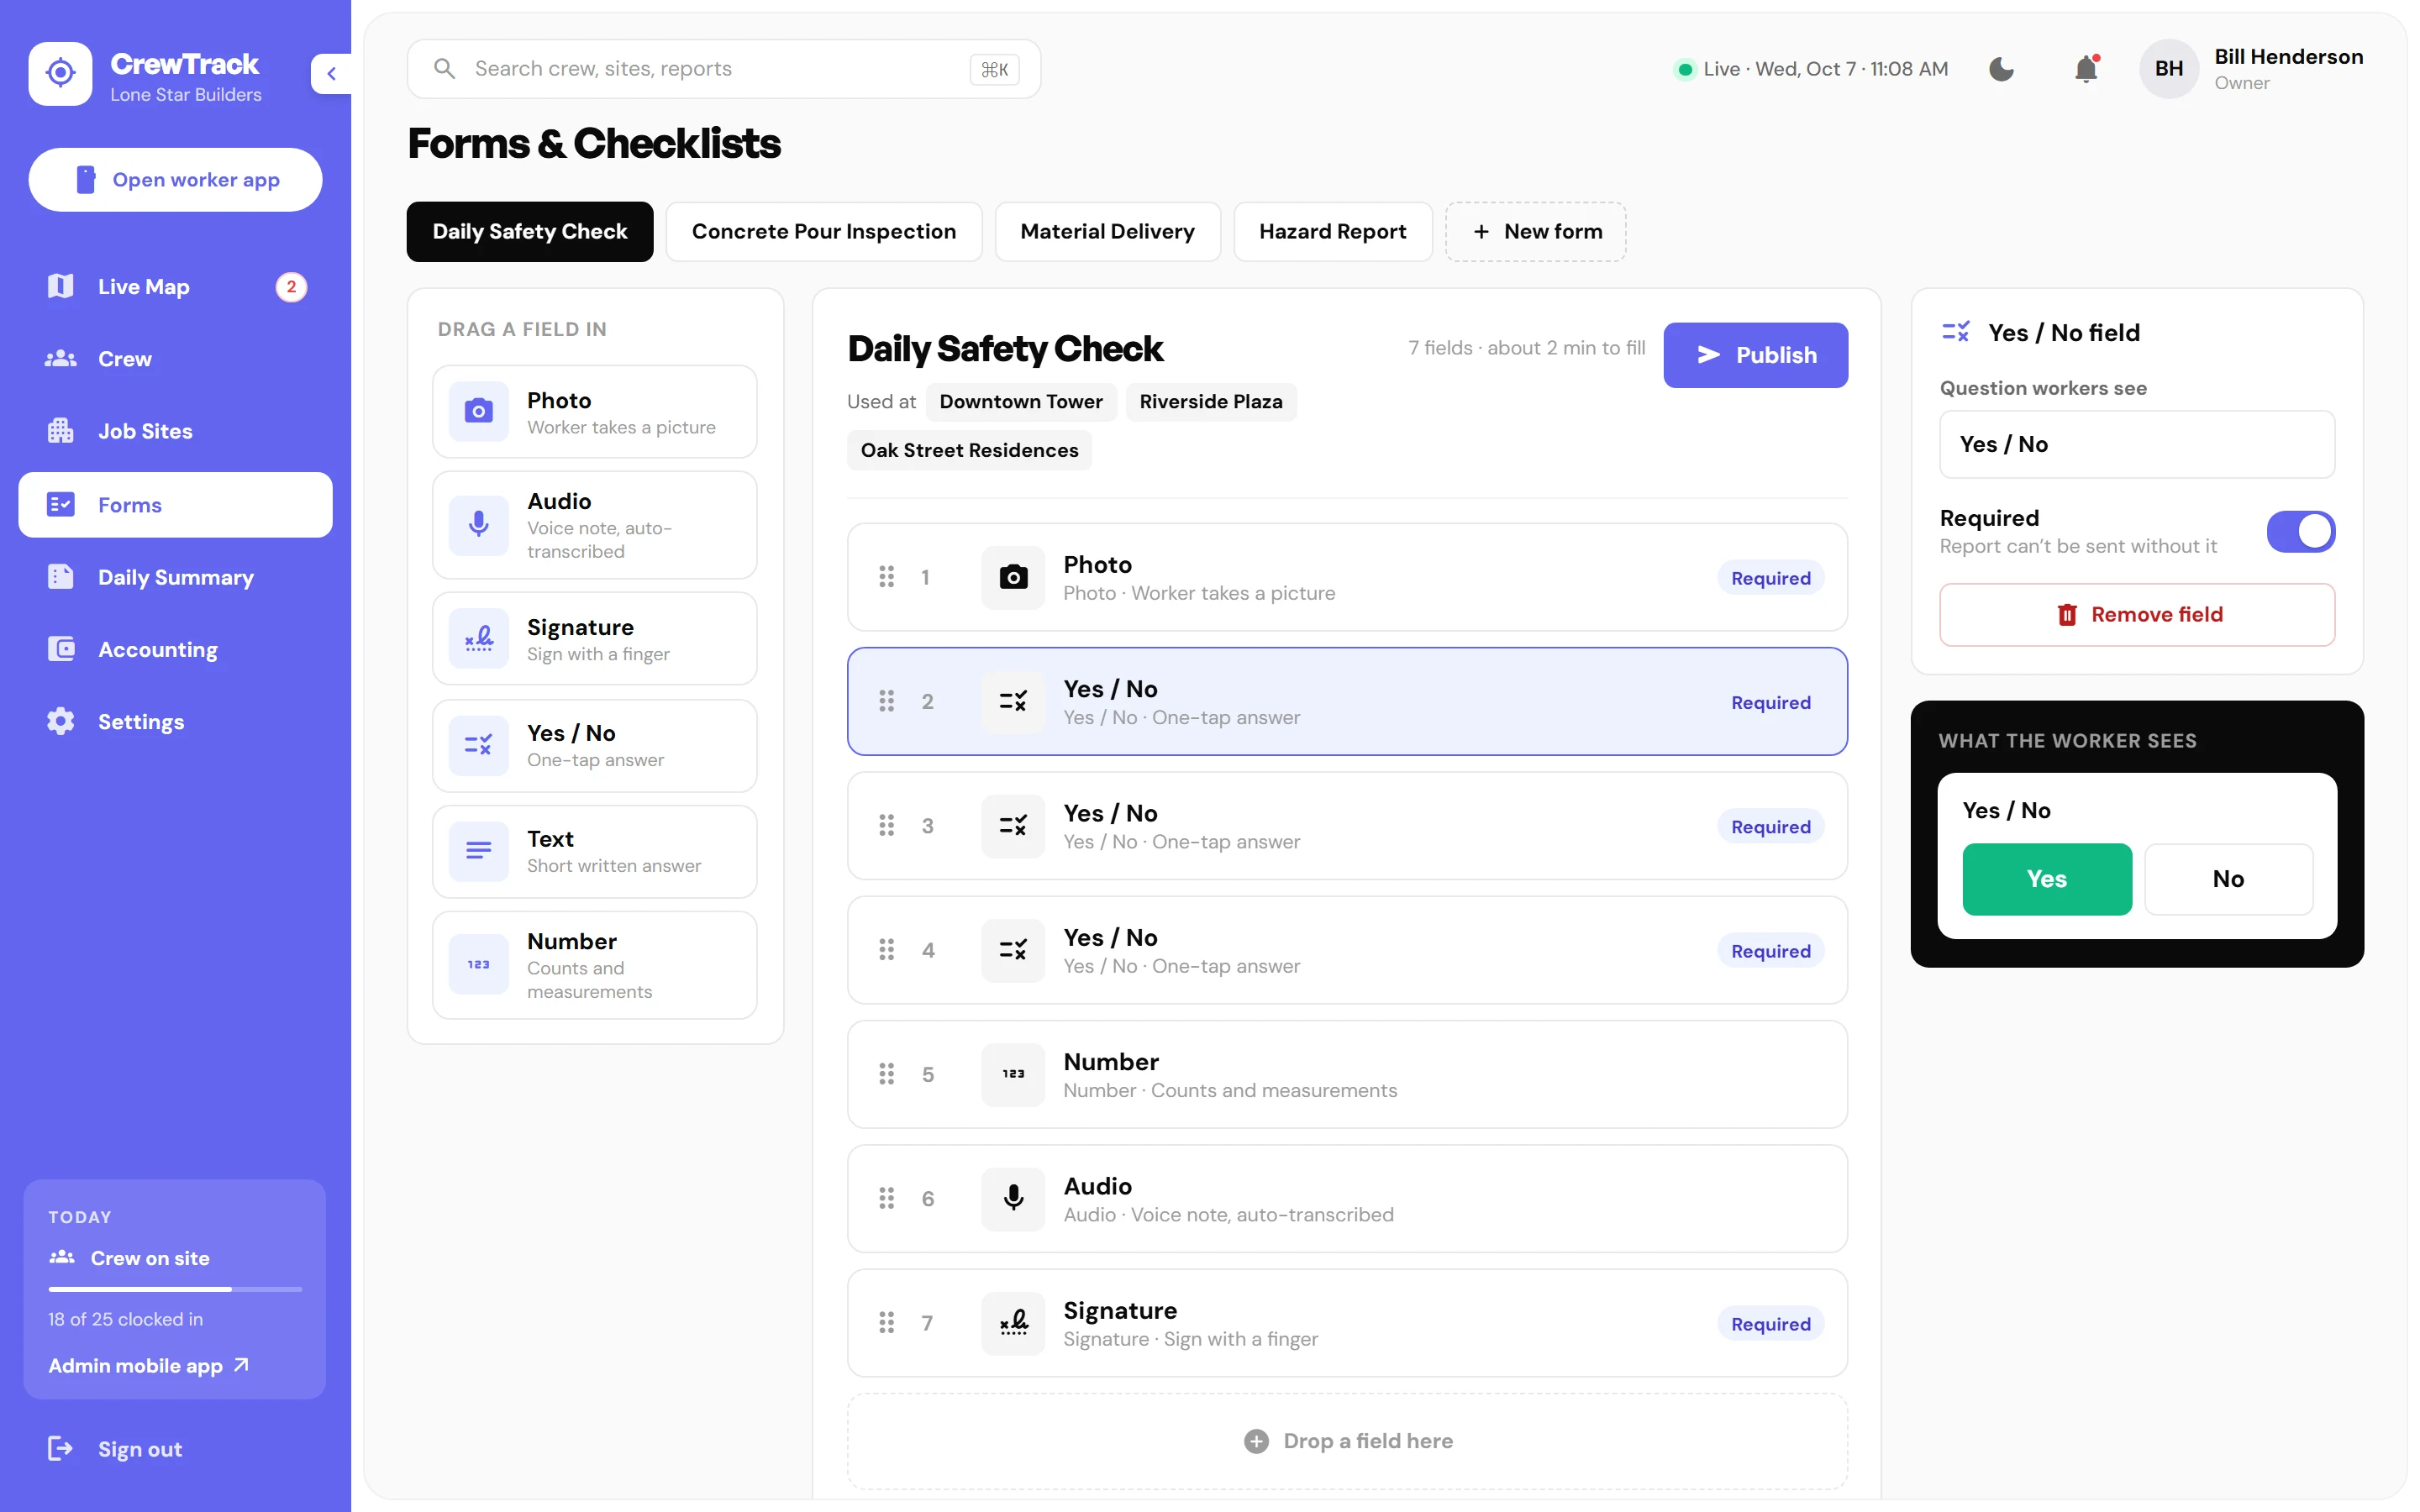Pick the Number field icon in palette
2420x1512 pixels.
coord(478,964)
